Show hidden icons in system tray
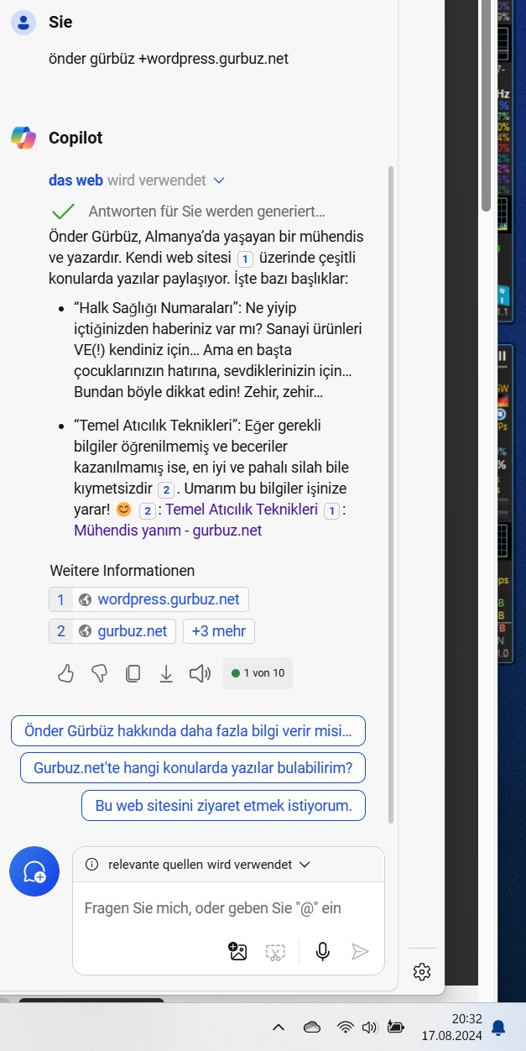 click(x=279, y=1027)
